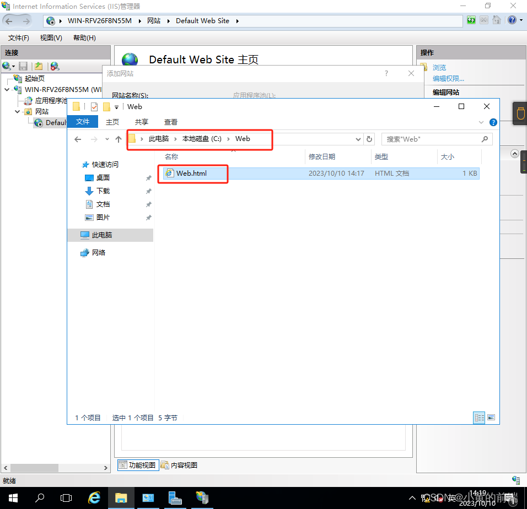Open the Explorer address bar dropdown
The height and width of the screenshot is (509, 527).
click(x=358, y=139)
